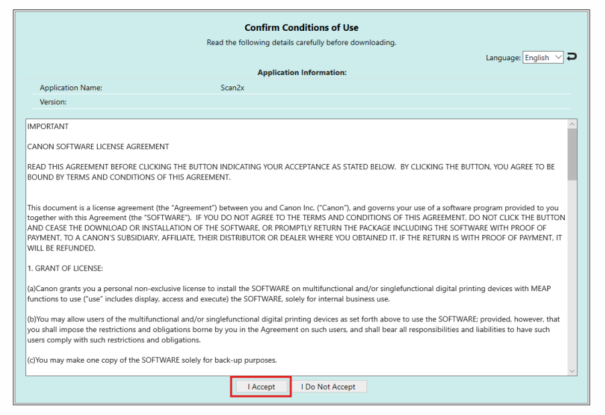Click the 'Application Information:' heading
605x415 pixels.
[x=302, y=72]
